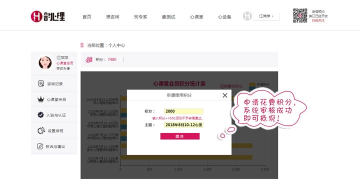Expand the 江萍萍 user dropdown
Image resolution: width=360 pixels, height=185 pixels.
pos(266,16)
